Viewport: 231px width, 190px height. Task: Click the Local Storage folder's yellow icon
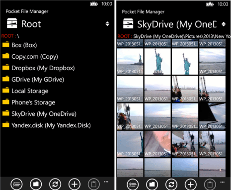(6, 90)
